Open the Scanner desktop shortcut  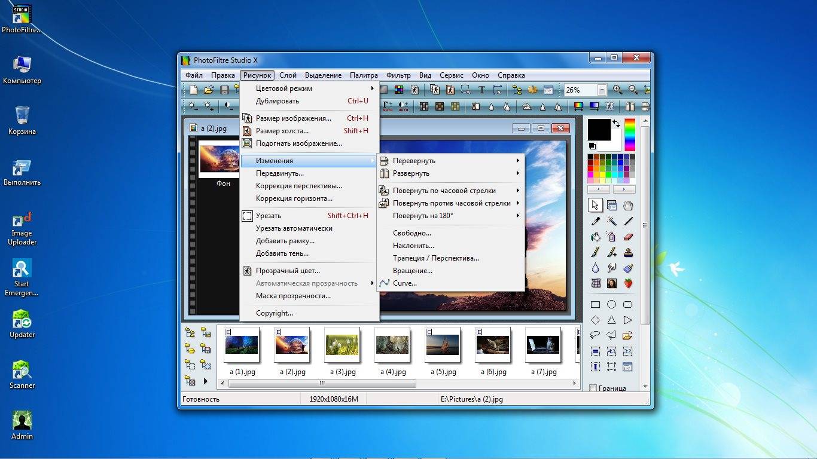22,375
